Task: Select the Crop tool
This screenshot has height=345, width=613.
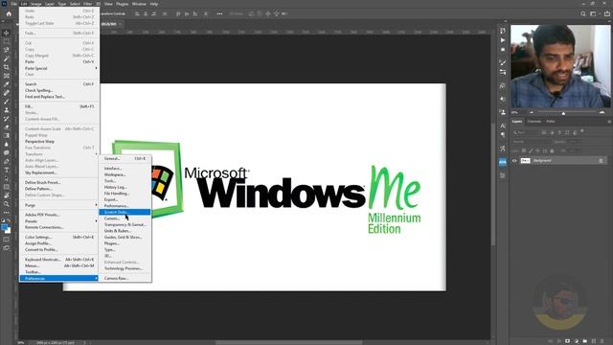Action: pyautogui.click(x=7, y=67)
